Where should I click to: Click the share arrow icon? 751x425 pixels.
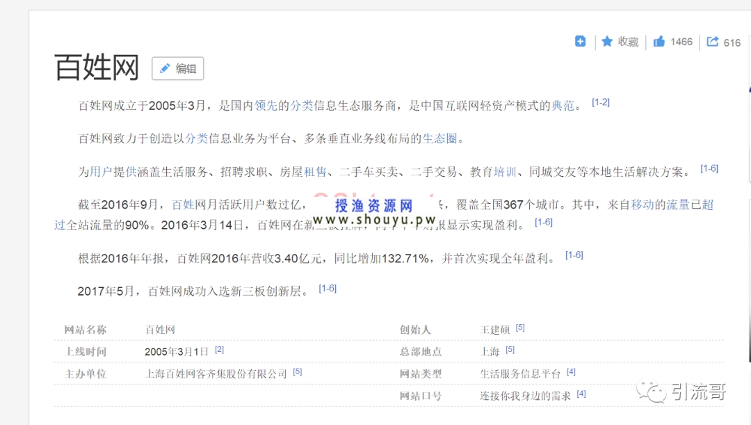713,42
